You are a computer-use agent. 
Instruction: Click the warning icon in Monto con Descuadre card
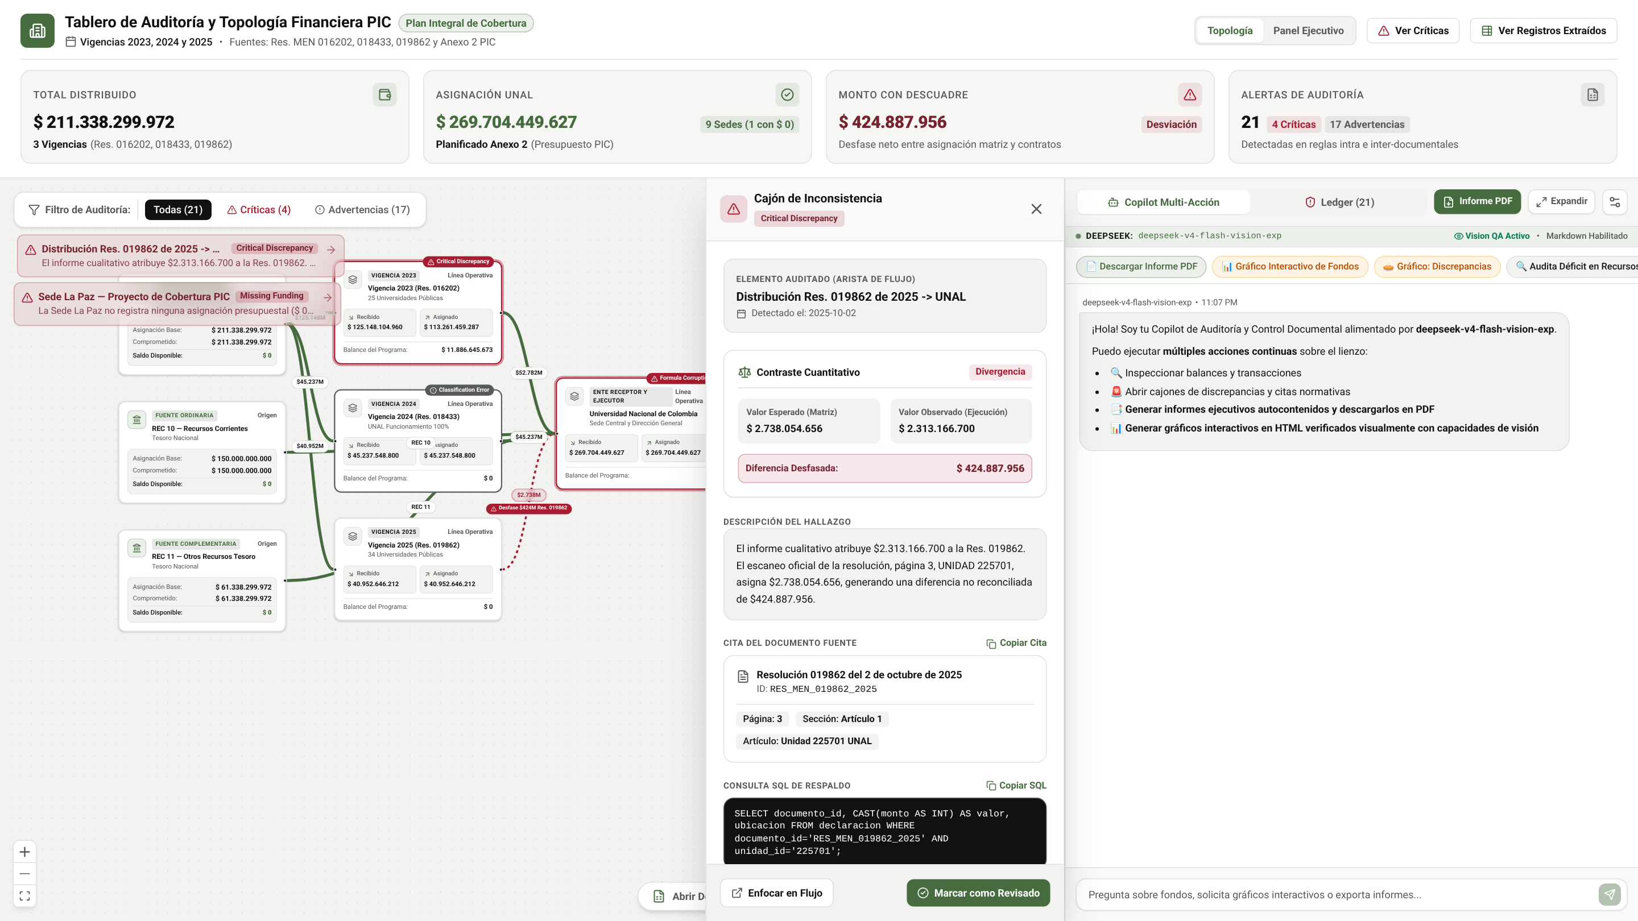[1190, 95]
